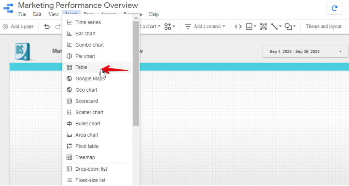
Task: Select Google Maps menu entry
Action: coord(97,79)
